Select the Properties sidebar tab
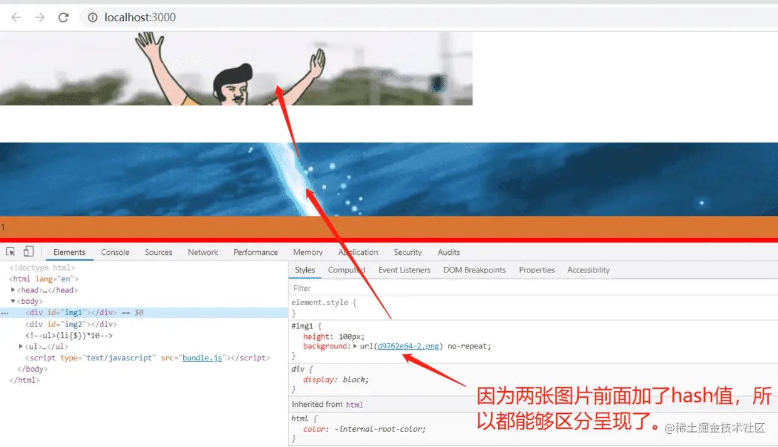 coord(536,270)
